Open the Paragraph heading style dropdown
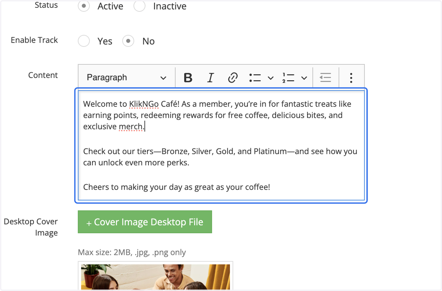The height and width of the screenshot is (291, 442). [126, 78]
